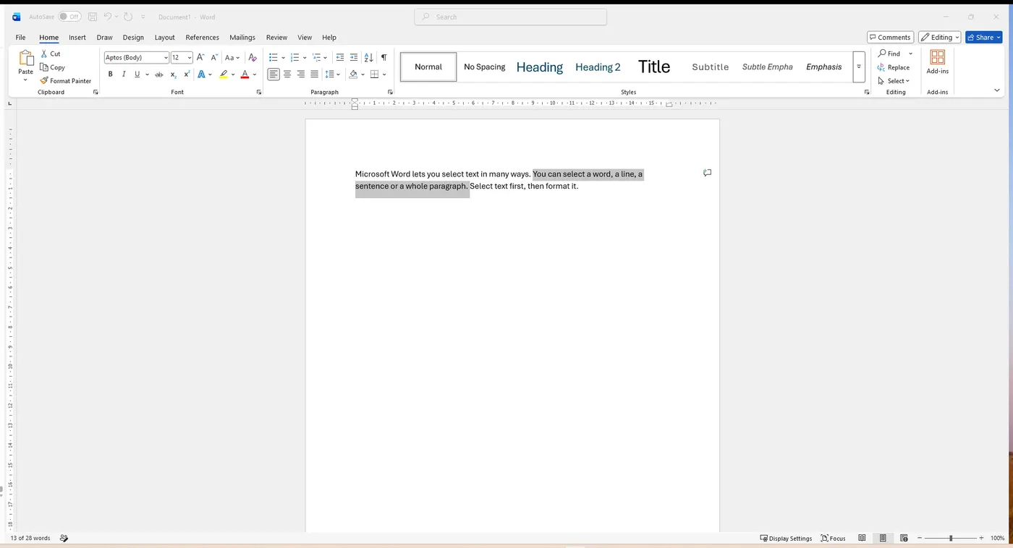Open the Review tab
Viewport: 1013px width, 548px height.
276,38
